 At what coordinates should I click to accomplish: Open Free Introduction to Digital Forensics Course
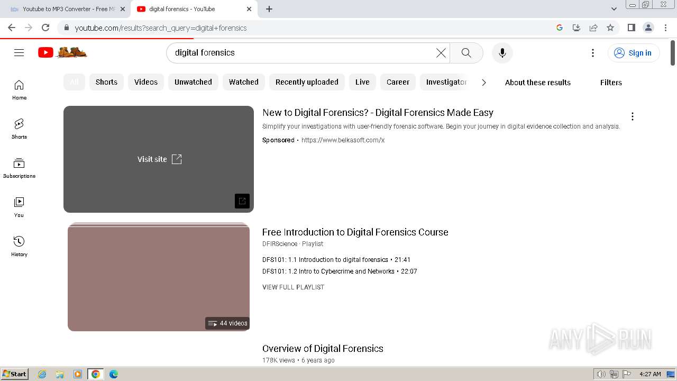pyautogui.click(x=355, y=232)
